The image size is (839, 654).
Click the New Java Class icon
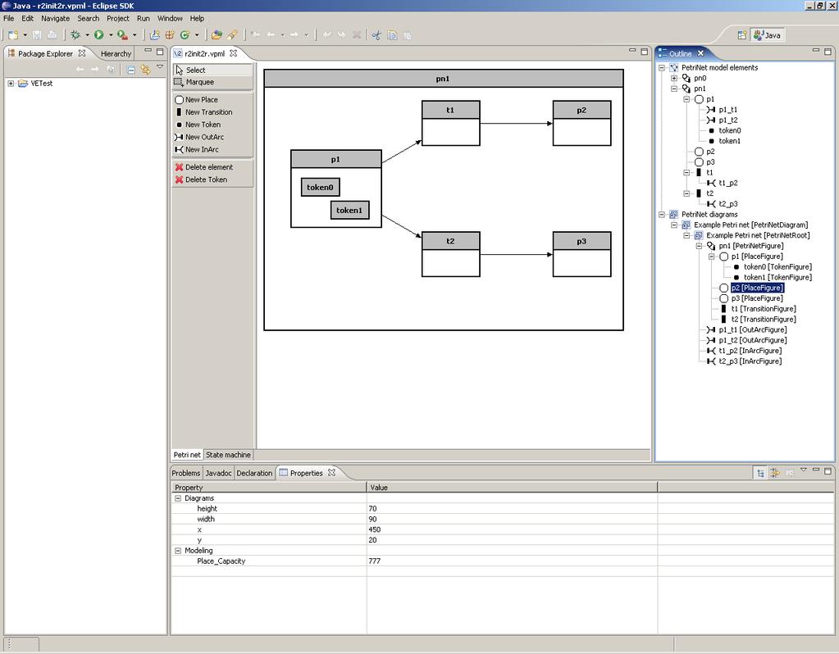tap(185, 35)
